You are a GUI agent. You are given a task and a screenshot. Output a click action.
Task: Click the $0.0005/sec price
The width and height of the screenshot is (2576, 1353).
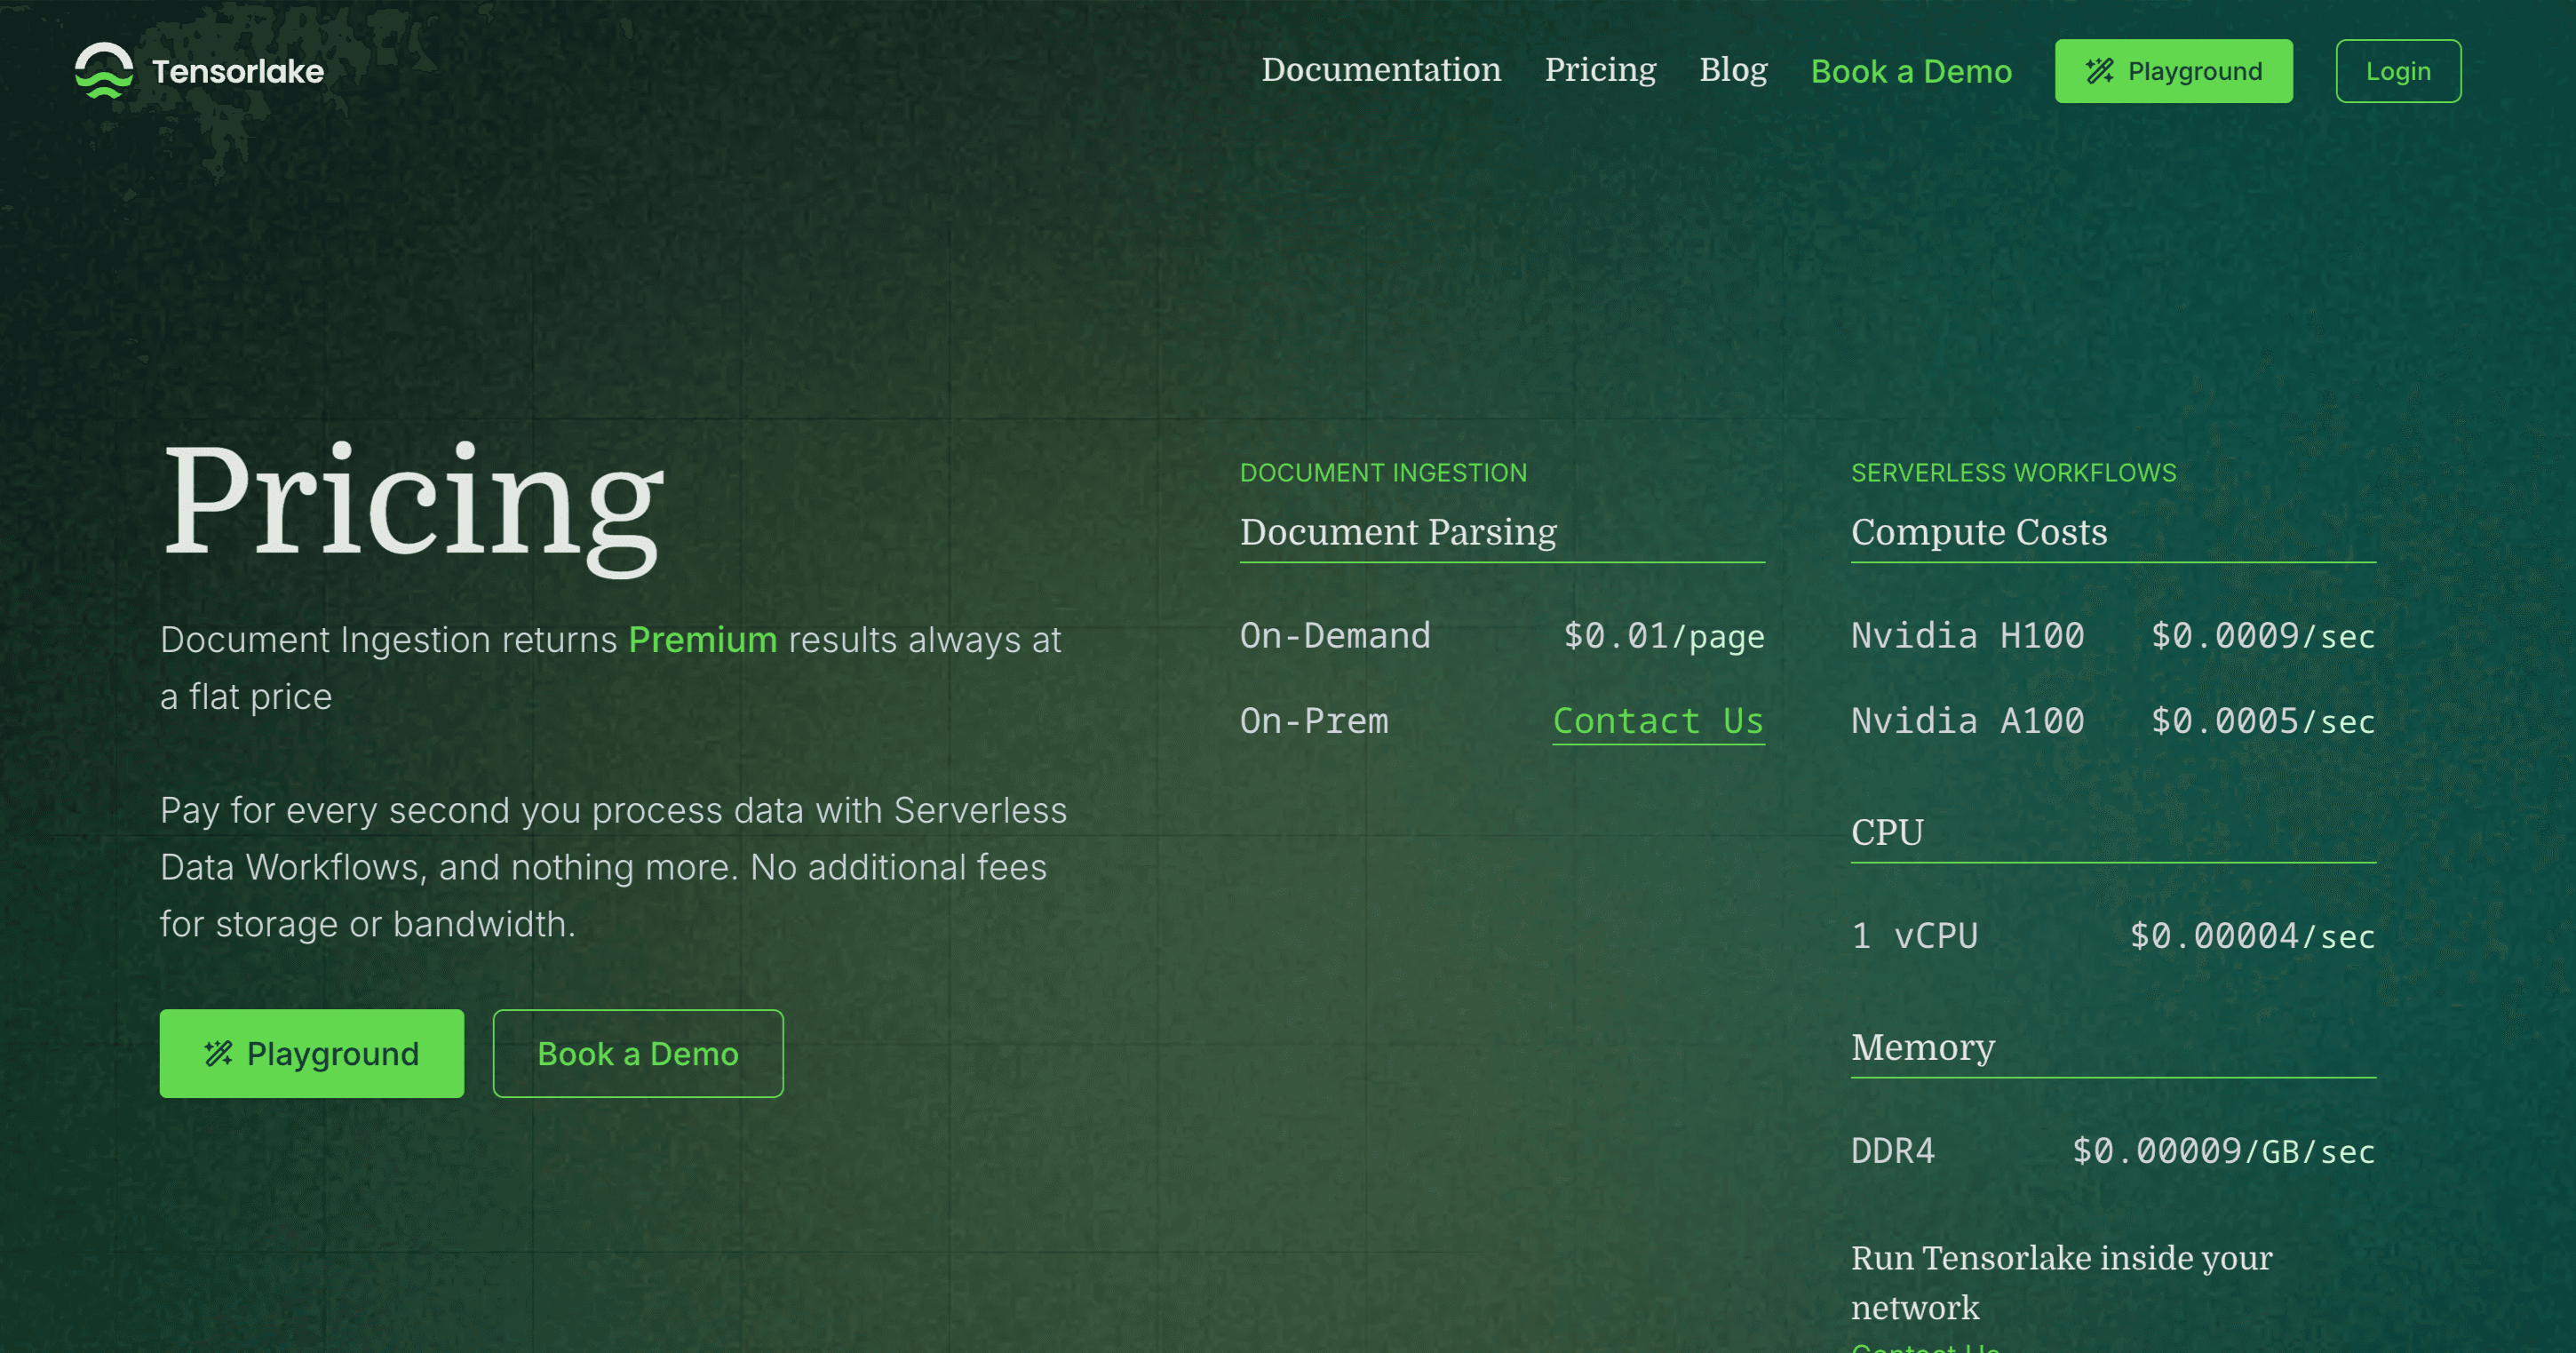pyautogui.click(x=2263, y=721)
